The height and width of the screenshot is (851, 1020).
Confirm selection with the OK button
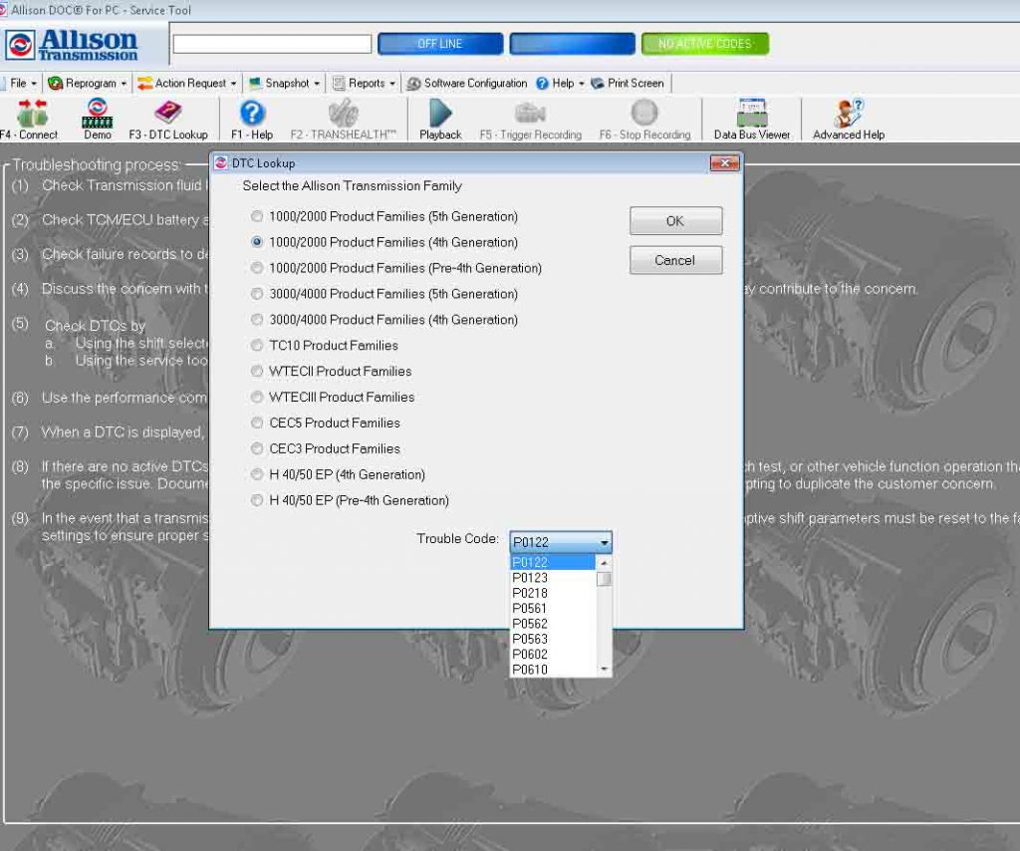coord(675,220)
